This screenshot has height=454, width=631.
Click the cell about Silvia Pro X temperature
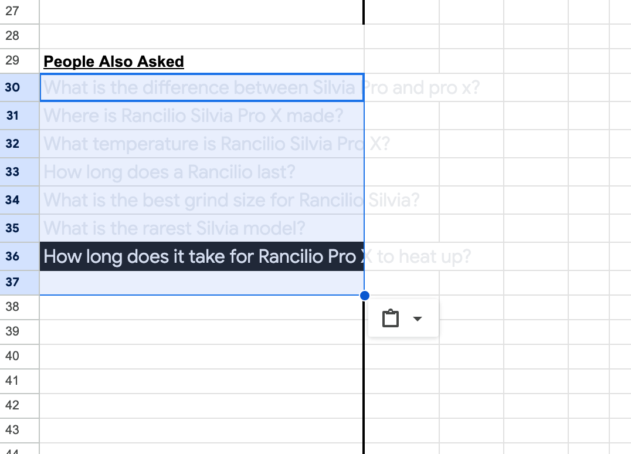(202, 144)
